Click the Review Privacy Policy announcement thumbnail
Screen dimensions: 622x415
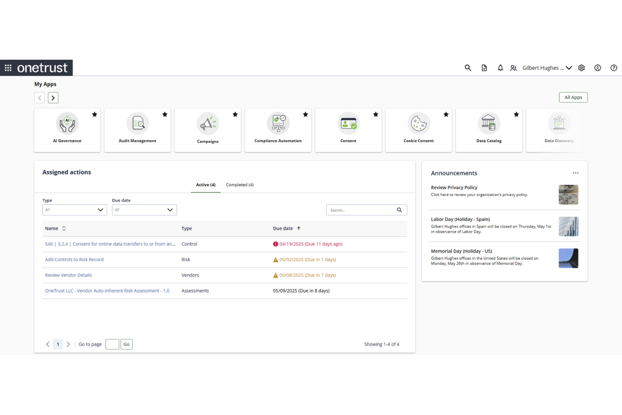coord(568,195)
